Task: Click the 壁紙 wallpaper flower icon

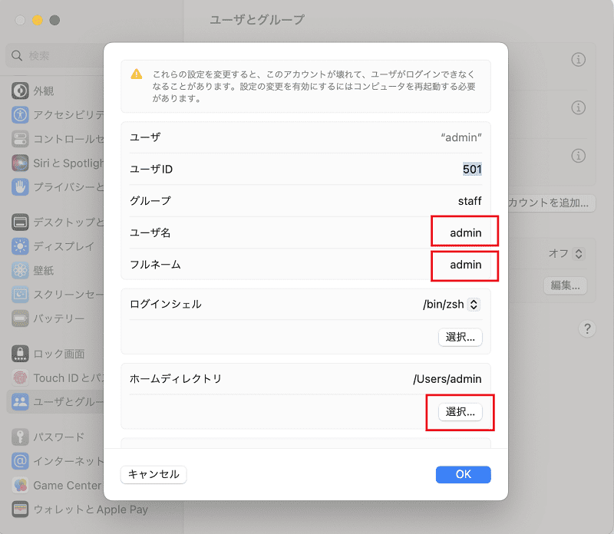Action: pyautogui.click(x=20, y=270)
